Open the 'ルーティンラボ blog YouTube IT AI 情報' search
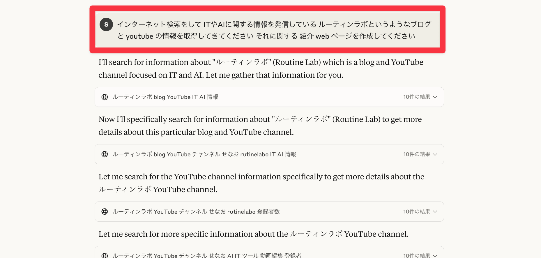This screenshot has width=541, height=258. [x=165, y=97]
